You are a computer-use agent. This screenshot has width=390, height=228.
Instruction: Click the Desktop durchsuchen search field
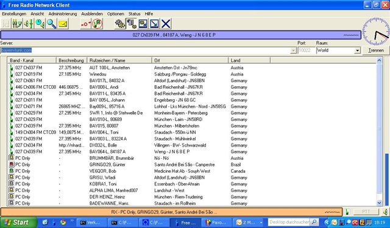click(289, 222)
